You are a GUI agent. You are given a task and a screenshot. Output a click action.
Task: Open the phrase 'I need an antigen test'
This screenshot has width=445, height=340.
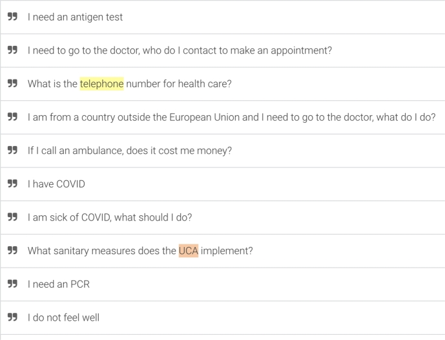coord(75,17)
